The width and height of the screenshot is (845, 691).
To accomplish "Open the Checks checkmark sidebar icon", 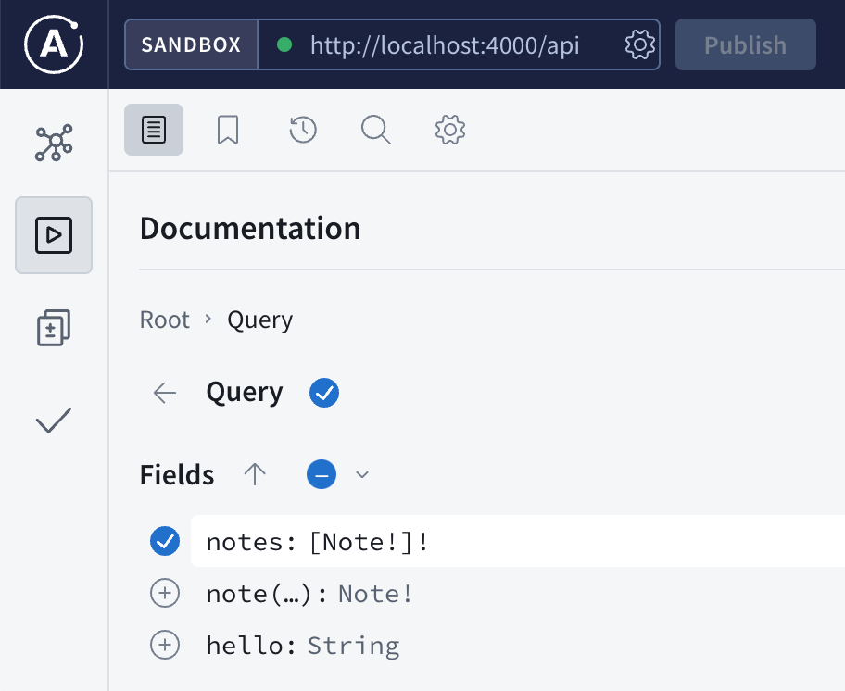I will pos(54,421).
